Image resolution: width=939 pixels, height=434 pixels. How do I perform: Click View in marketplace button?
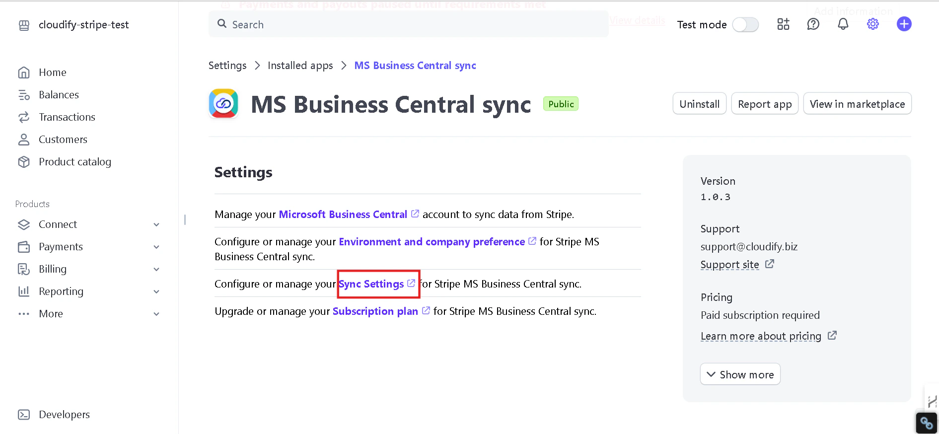(x=858, y=104)
